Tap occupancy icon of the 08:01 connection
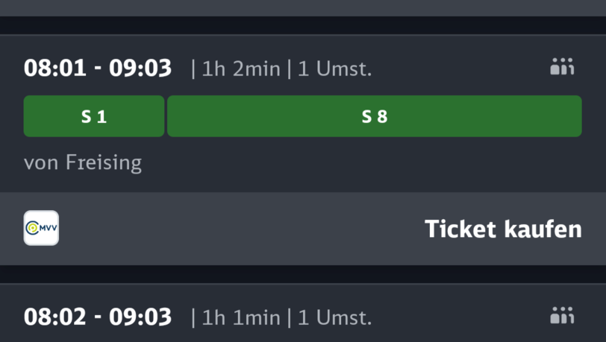The width and height of the screenshot is (606, 342). 562,69
